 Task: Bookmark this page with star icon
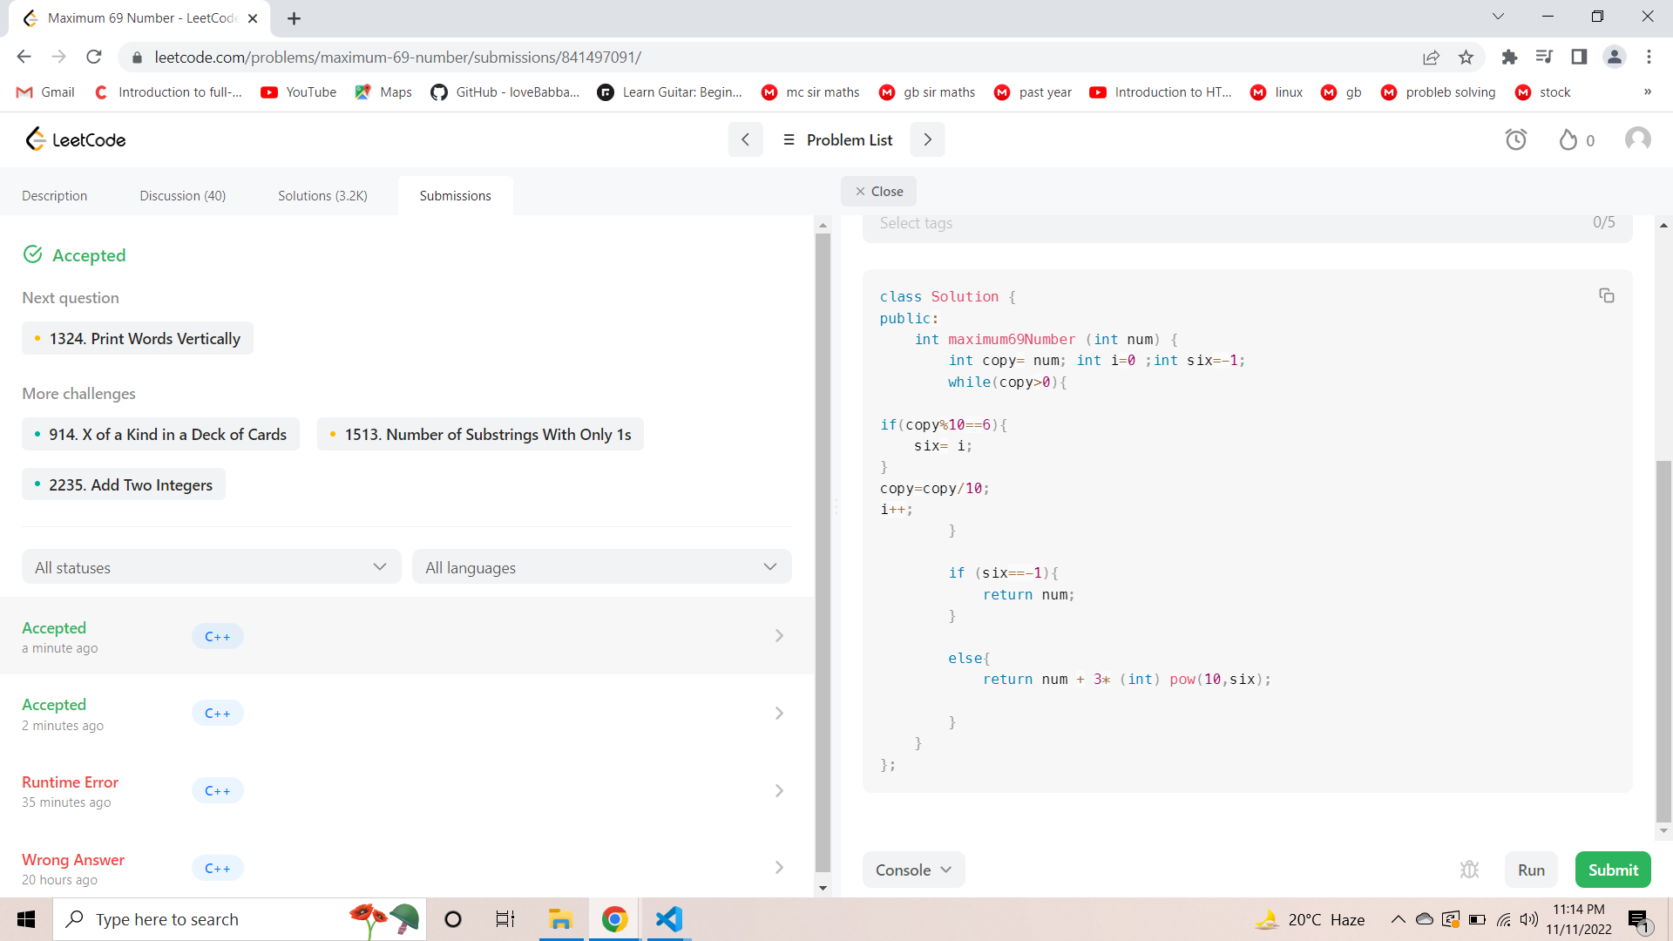pyautogui.click(x=1466, y=57)
